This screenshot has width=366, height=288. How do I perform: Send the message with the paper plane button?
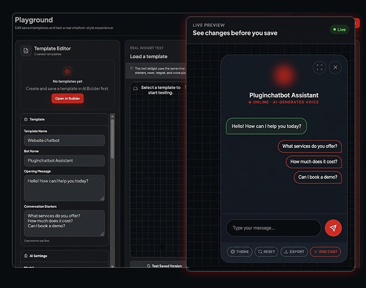[x=333, y=228]
